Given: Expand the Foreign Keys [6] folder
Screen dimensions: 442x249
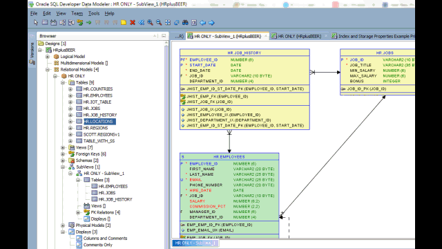Looking at the screenshot, I should (63, 154).
